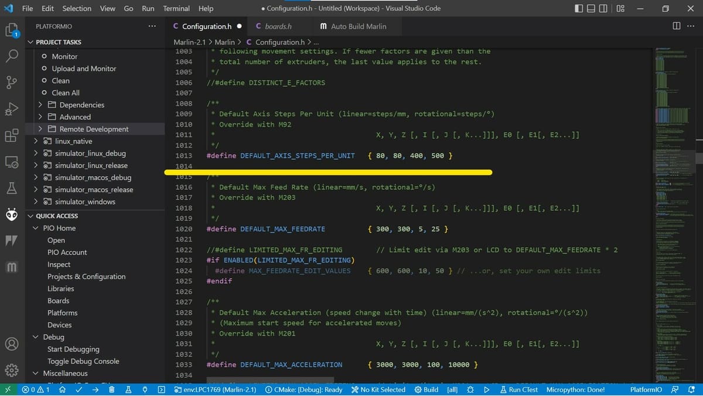Image resolution: width=703 pixels, height=396 pixels.
Task: Open Projects & Configuration
Action: (86, 276)
